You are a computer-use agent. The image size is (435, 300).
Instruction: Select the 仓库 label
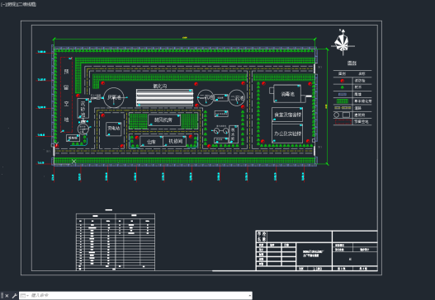coord(151,142)
